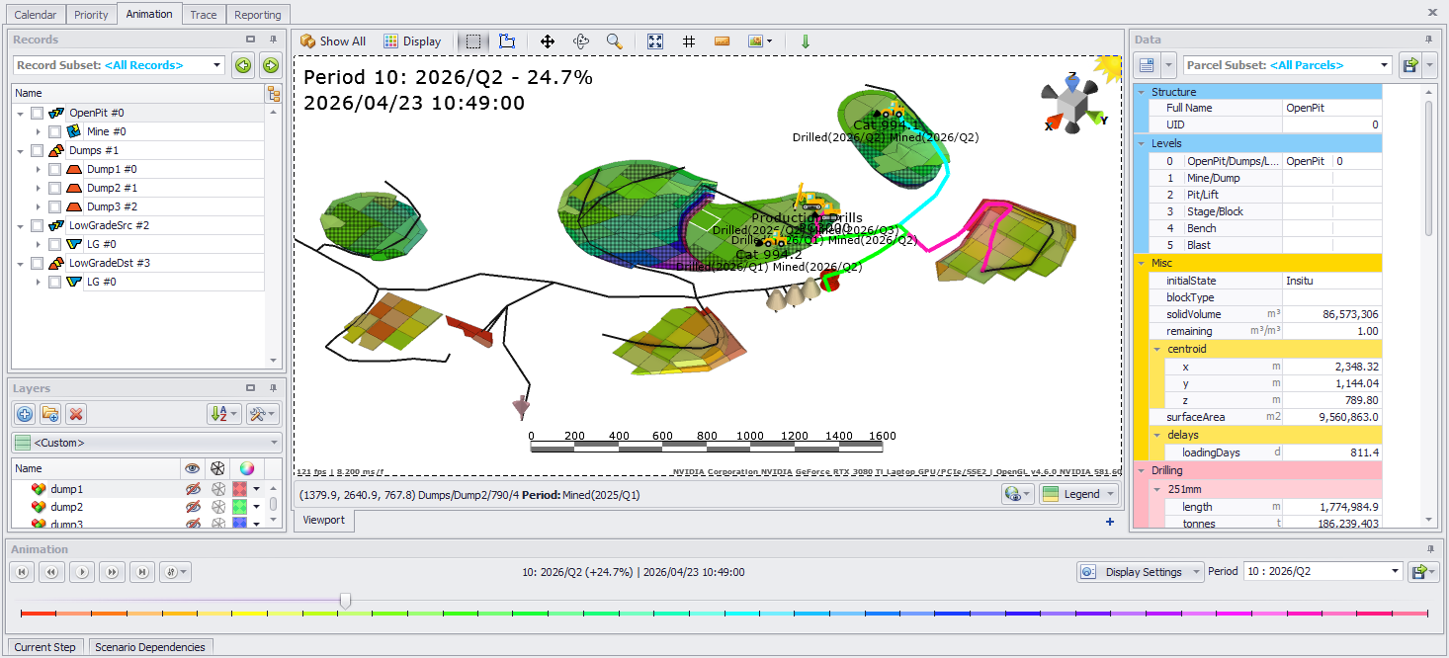Tick the Dump2 #1 record checkbox
The height and width of the screenshot is (658, 1449).
54,188
